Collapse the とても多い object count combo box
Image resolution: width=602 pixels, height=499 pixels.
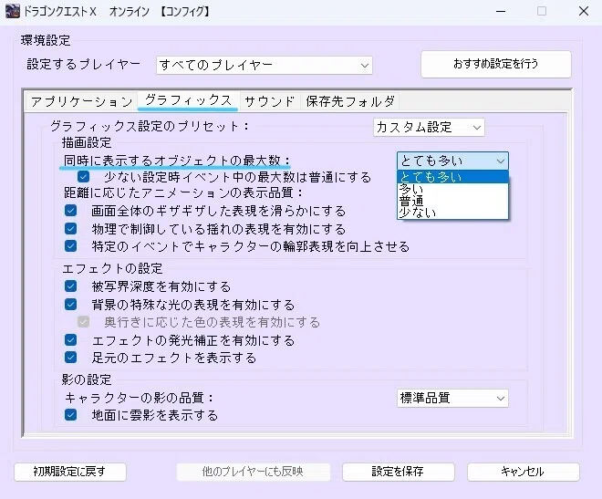point(452,161)
